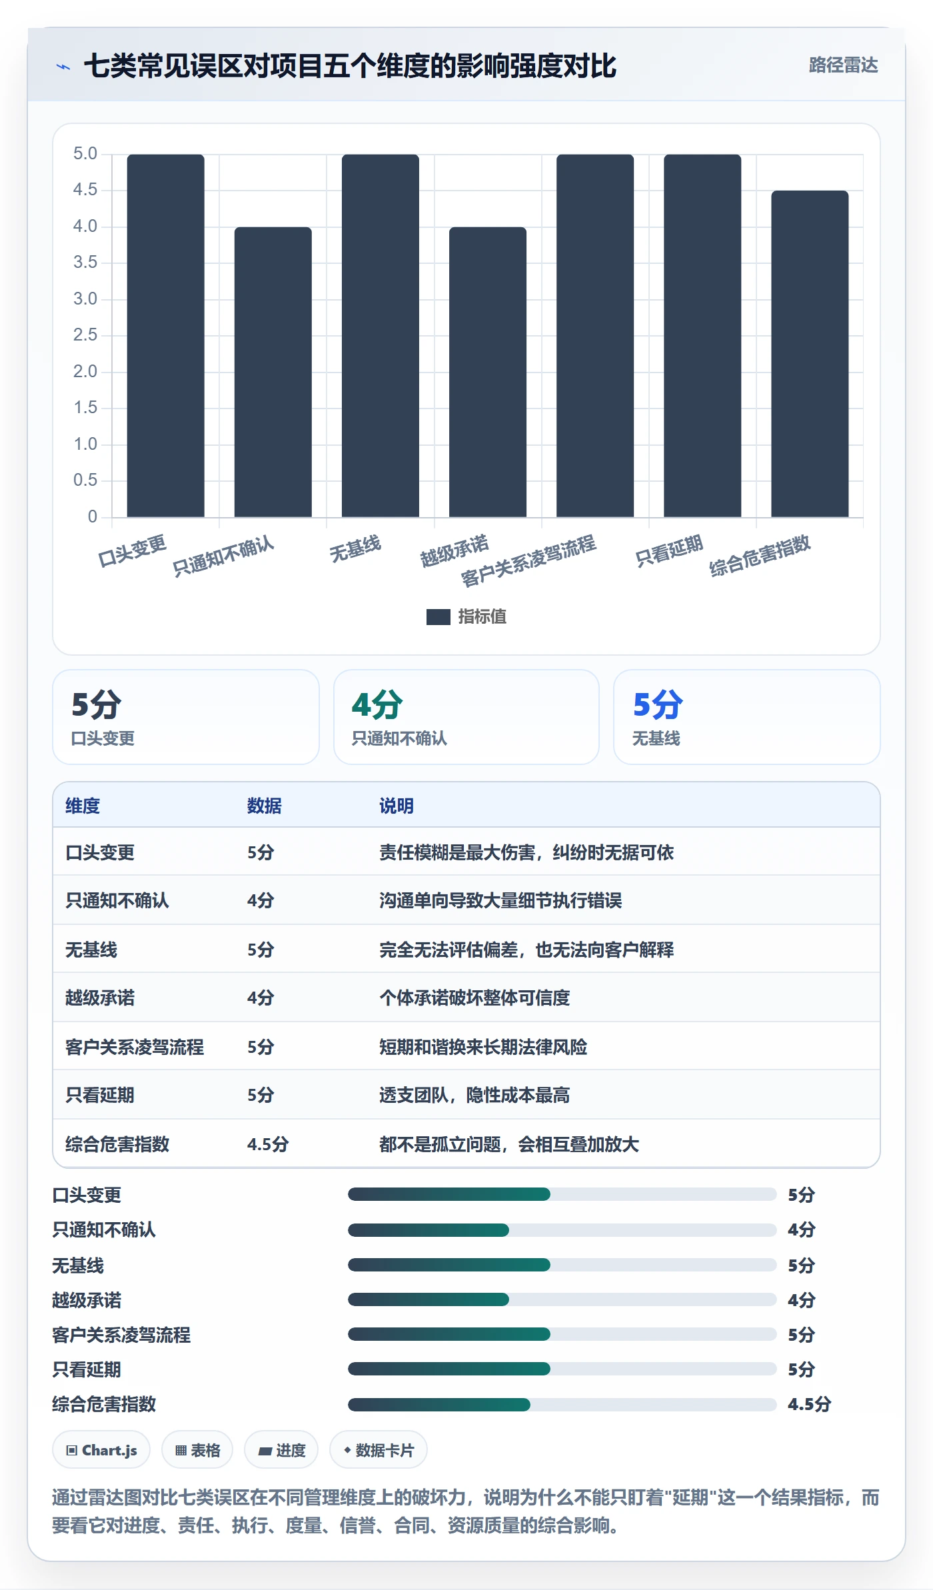Click the summary paragraph starting 通过雷达图
This screenshot has width=933, height=1590.
point(466,1511)
